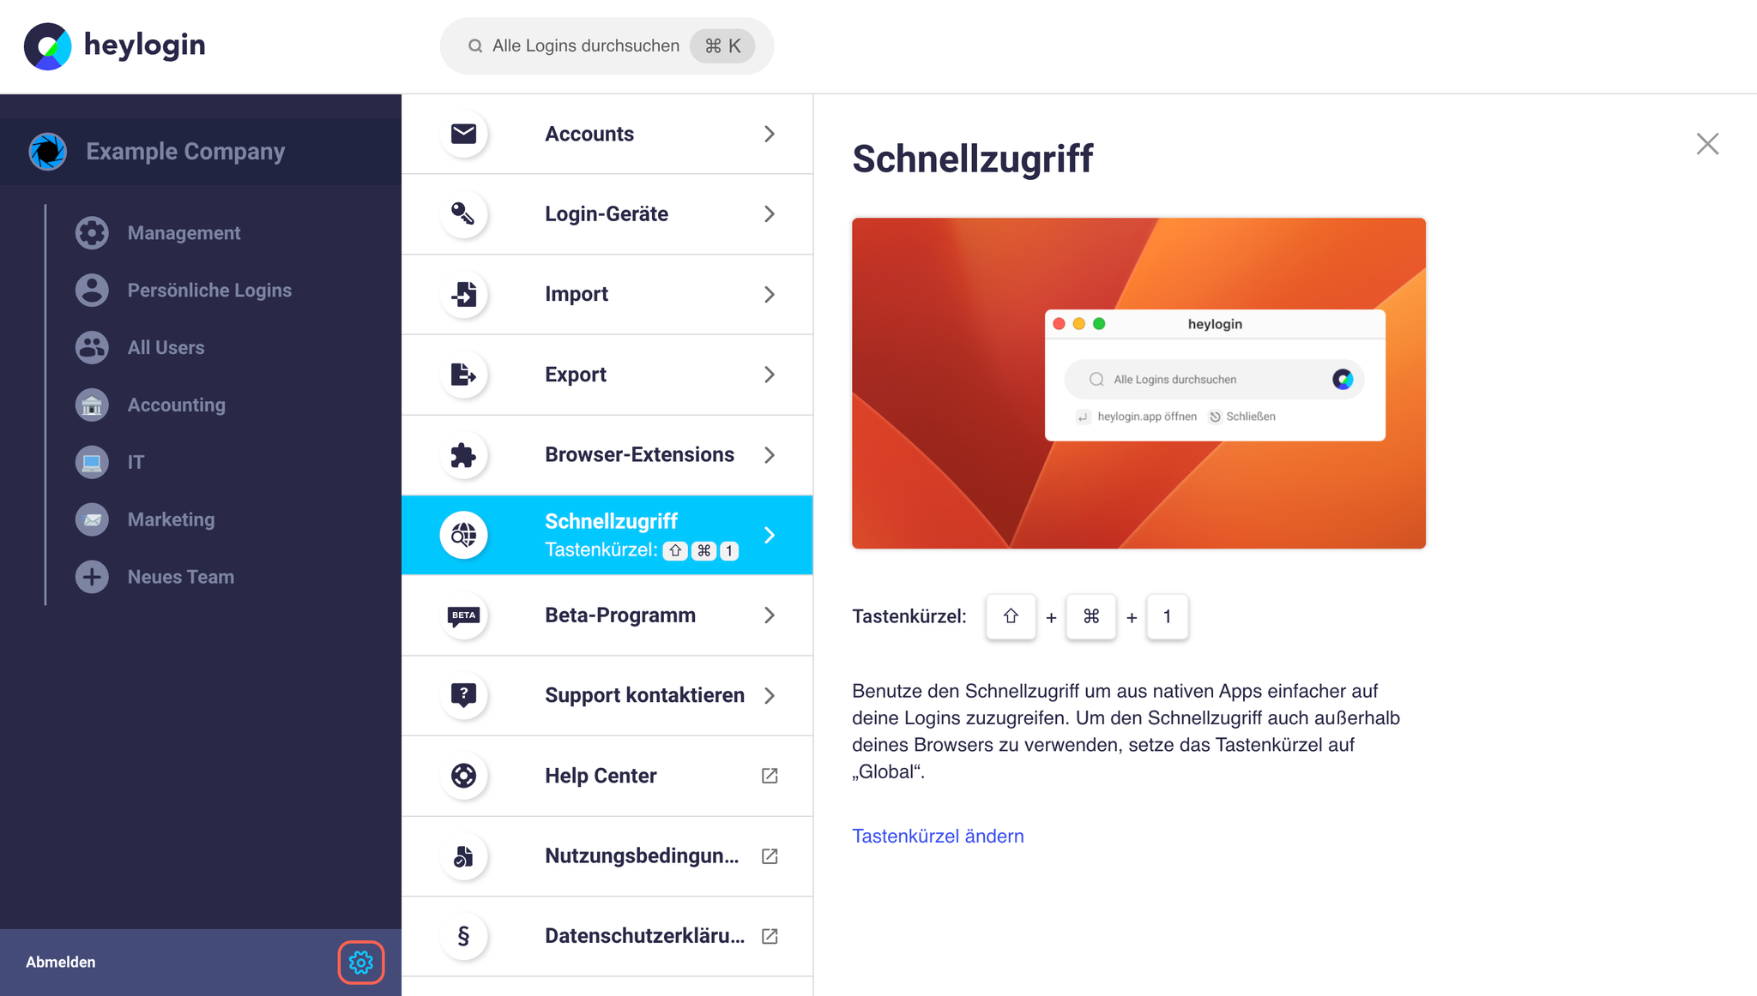Select Marketing team in the sidebar
This screenshot has height=996, width=1757.
click(x=172, y=520)
